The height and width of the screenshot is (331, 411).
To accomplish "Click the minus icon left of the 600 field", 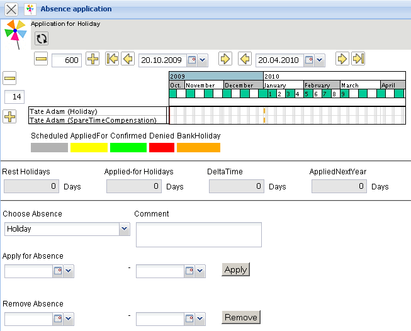I will coord(42,59).
